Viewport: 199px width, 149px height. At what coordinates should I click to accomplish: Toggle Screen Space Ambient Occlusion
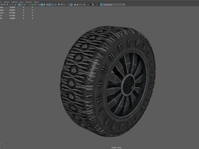coord(59,5)
